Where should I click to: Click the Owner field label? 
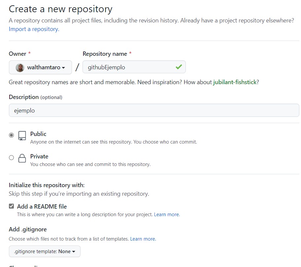tap(17, 54)
